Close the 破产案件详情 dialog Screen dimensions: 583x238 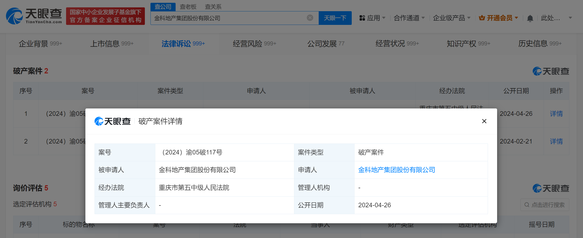click(484, 121)
